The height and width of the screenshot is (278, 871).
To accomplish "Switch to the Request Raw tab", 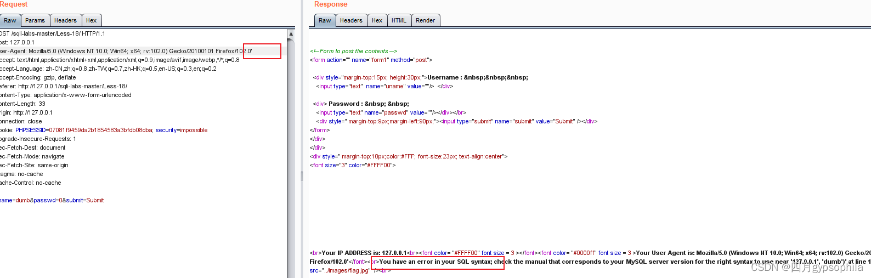I will click(x=10, y=20).
